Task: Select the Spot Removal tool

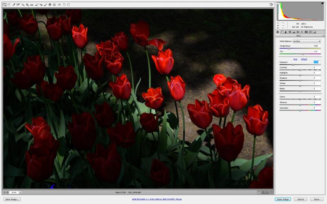Action: (x=36, y=4)
